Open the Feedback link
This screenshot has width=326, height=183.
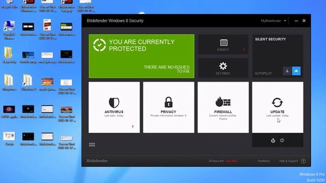click(x=264, y=161)
